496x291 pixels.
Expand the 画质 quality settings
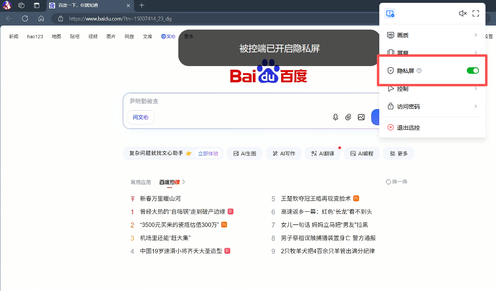click(x=432, y=35)
